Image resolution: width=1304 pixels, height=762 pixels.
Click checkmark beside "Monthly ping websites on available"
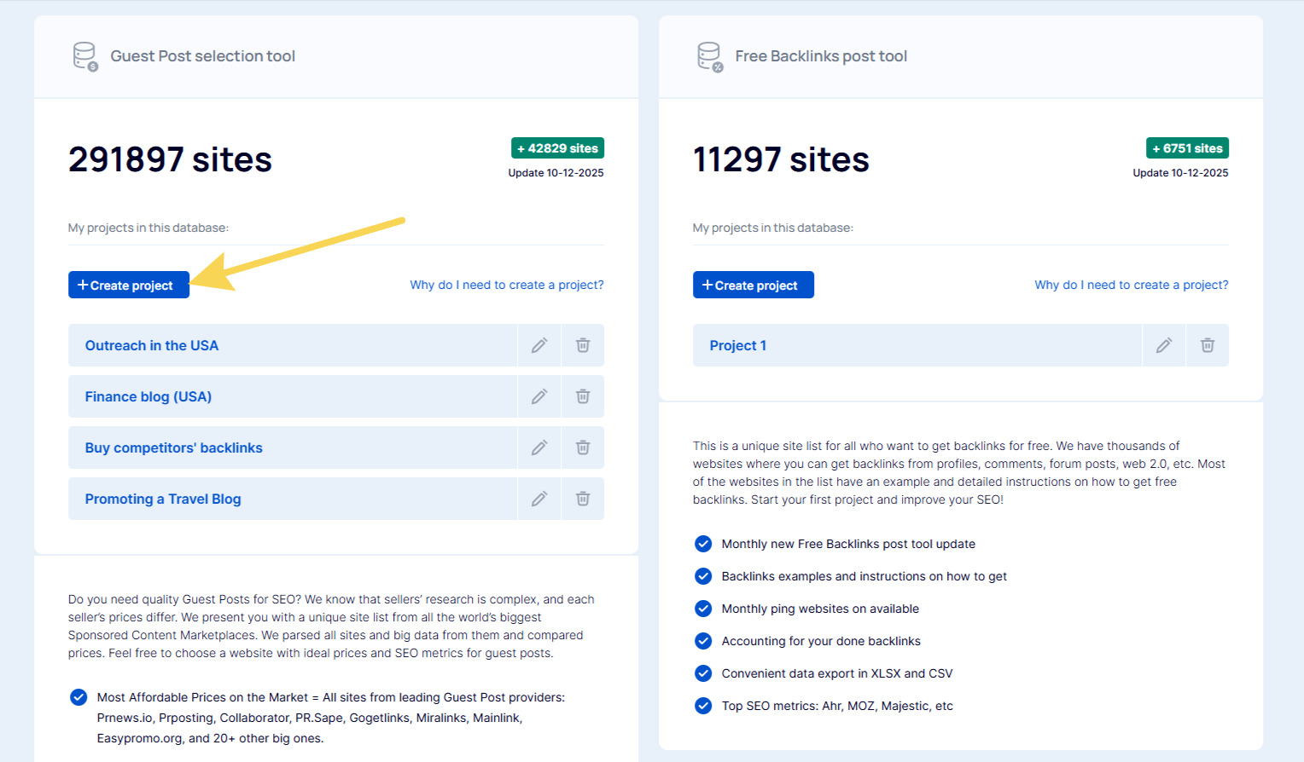pyautogui.click(x=702, y=609)
